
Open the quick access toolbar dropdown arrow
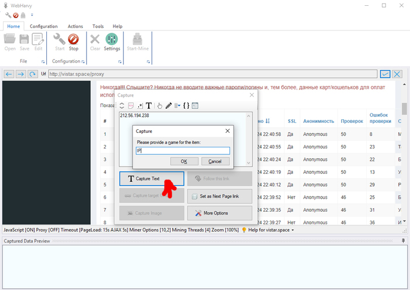pyautogui.click(x=32, y=15)
